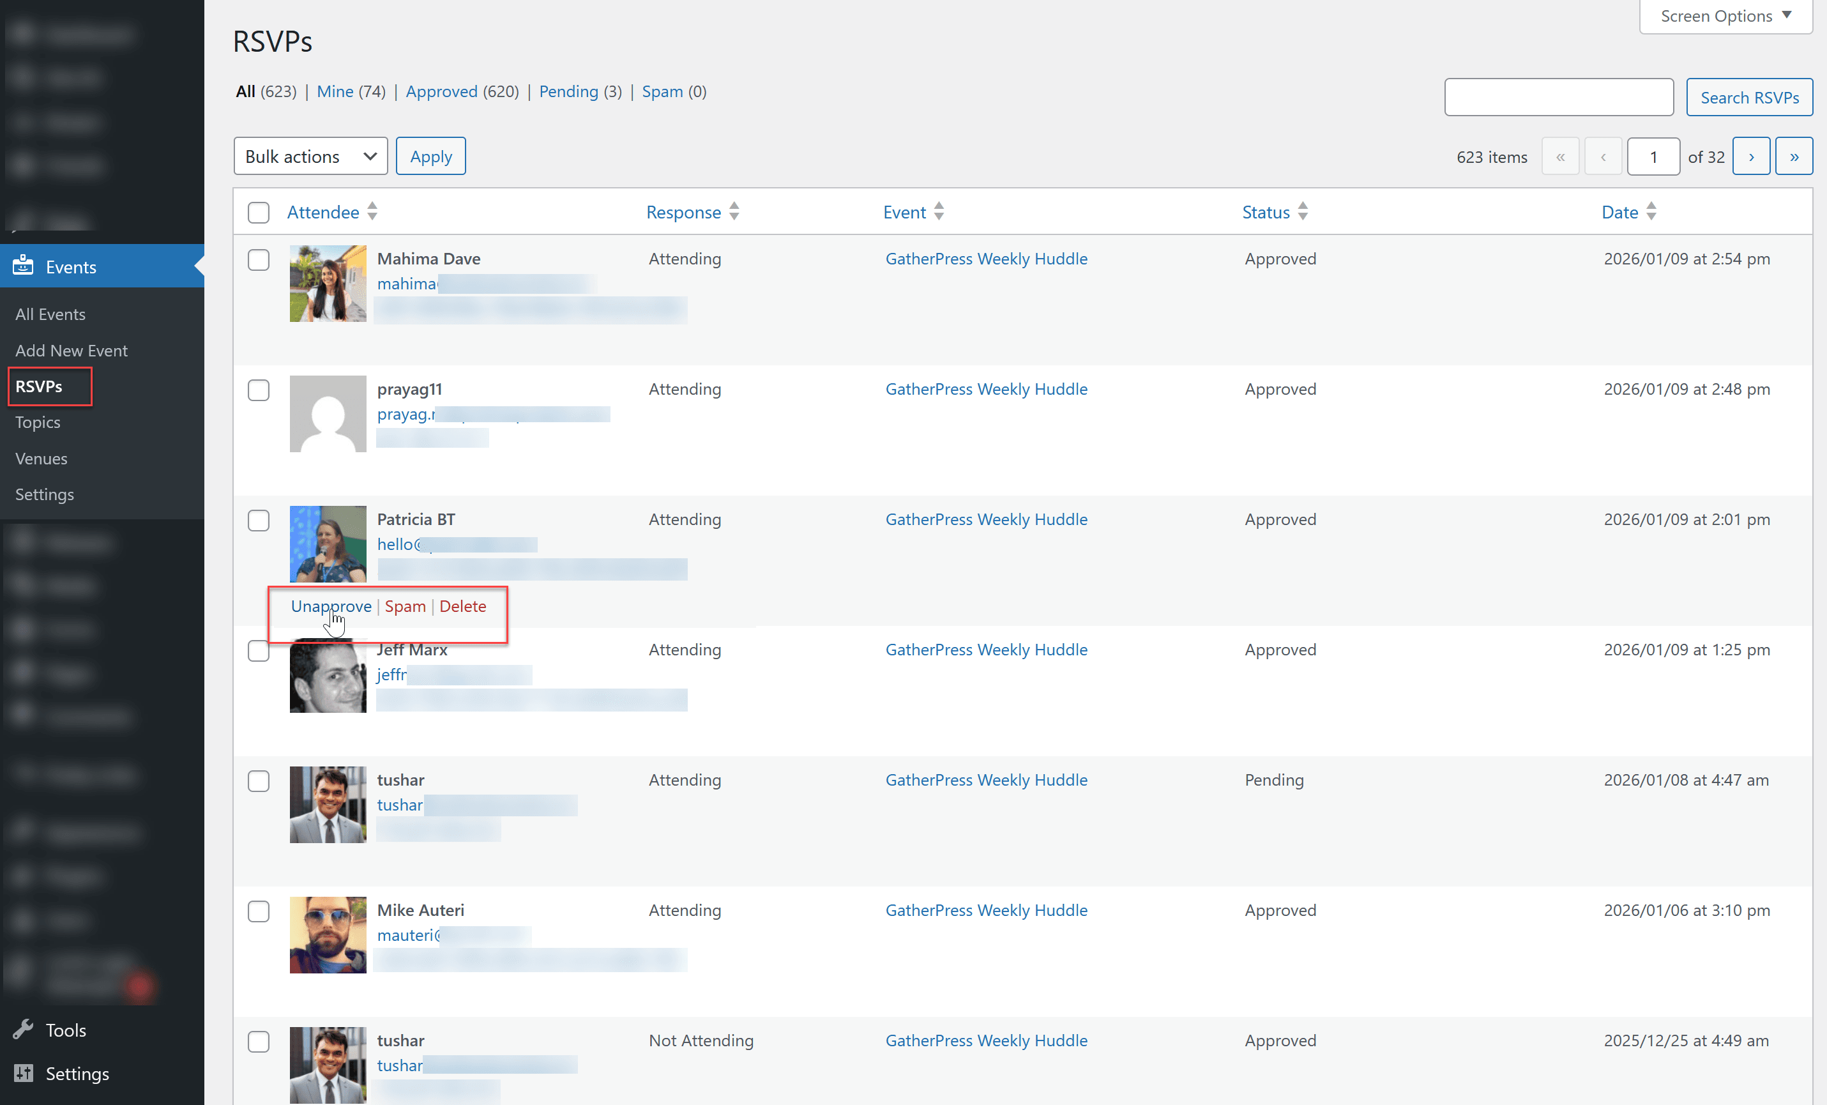The image size is (1827, 1105).
Task: Open GatherPress Weekly Huddle in Mike Auteri's row
Action: coord(986,910)
